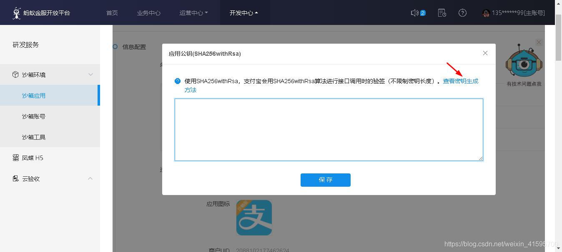The width and height of the screenshot is (562, 252).
Task: Click the 沙箱环境 cube icon
Action: (15, 74)
